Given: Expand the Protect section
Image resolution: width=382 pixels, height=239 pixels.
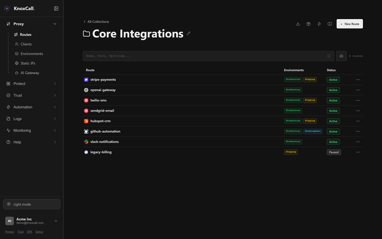Looking at the screenshot, I should point(31,84).
